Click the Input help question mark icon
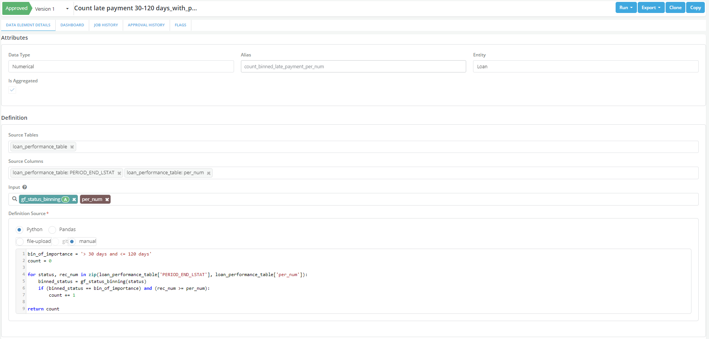The image size is (709, 339). tap(24, 187)
